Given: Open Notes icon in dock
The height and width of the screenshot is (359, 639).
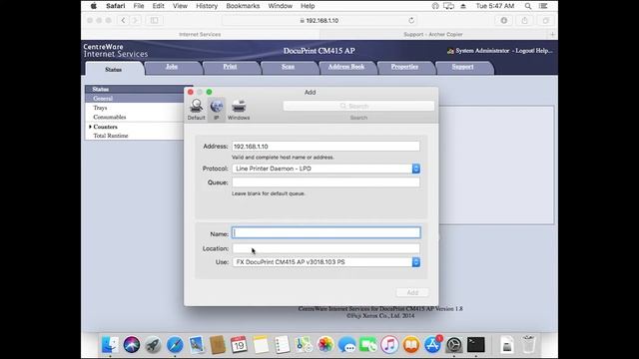Looking at the screenshot, I should tap(261, 345).
